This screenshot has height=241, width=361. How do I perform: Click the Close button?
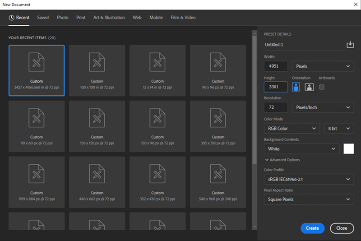point(342,228)
